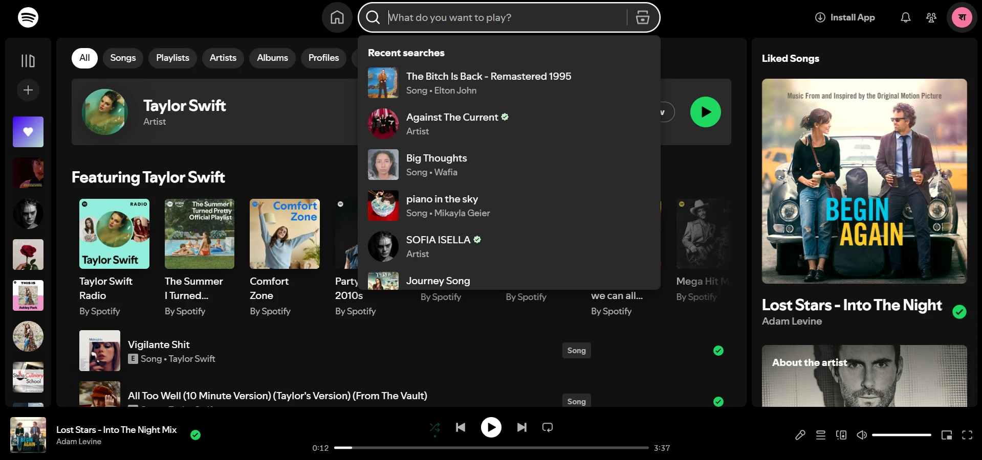Toggle shuffle in the player bar
Screen dimensions: 982x460
click(435, 427)
